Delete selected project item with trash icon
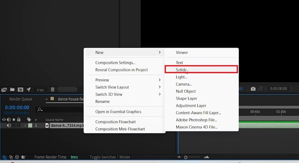 tap(53, 89)
